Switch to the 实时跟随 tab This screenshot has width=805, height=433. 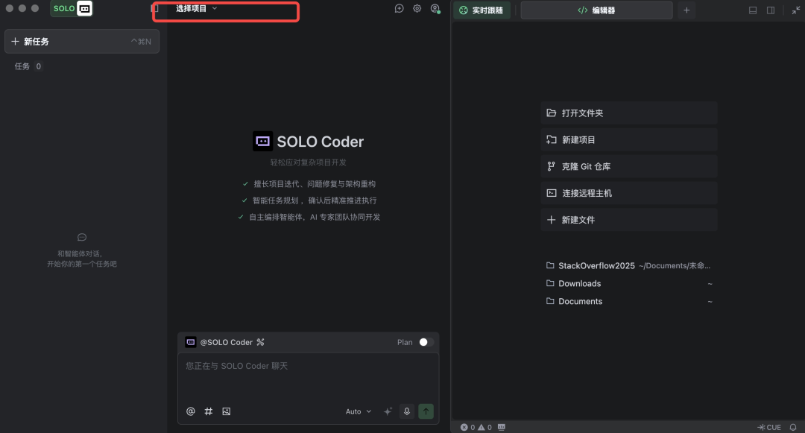481,10
